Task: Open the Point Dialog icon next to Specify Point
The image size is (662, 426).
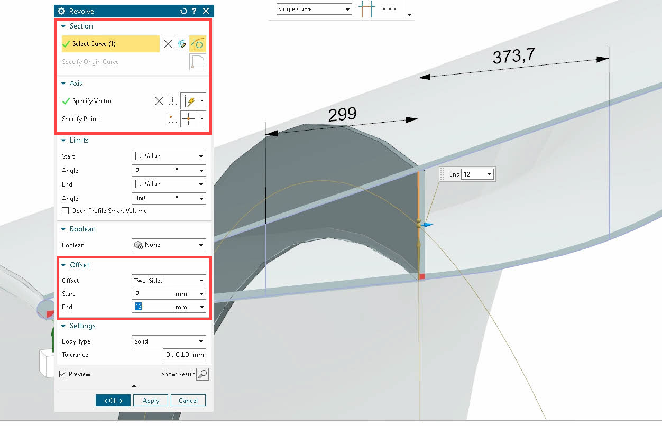Action: pos(173,119)
